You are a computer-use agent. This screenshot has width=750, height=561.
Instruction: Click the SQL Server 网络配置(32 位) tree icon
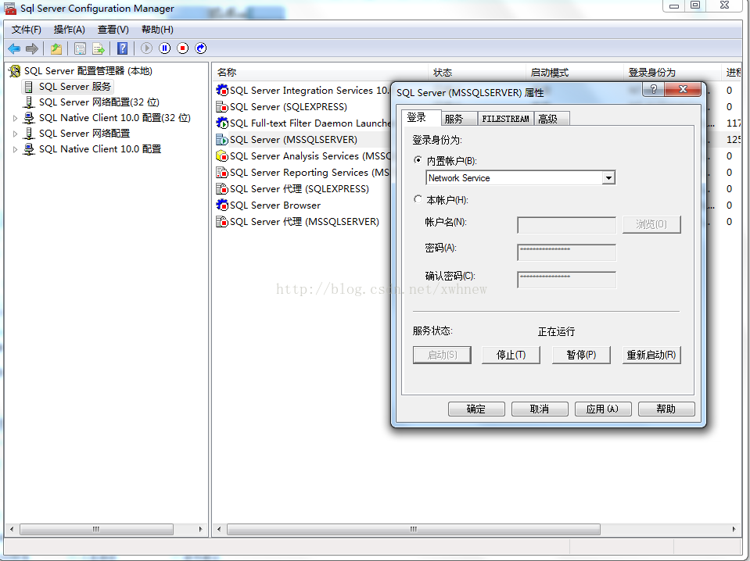(29, 102)
